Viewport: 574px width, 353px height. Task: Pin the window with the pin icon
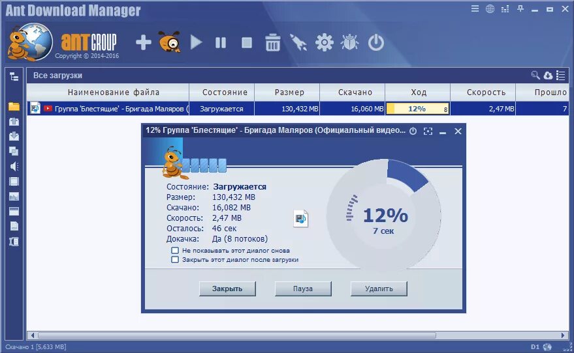520,8
